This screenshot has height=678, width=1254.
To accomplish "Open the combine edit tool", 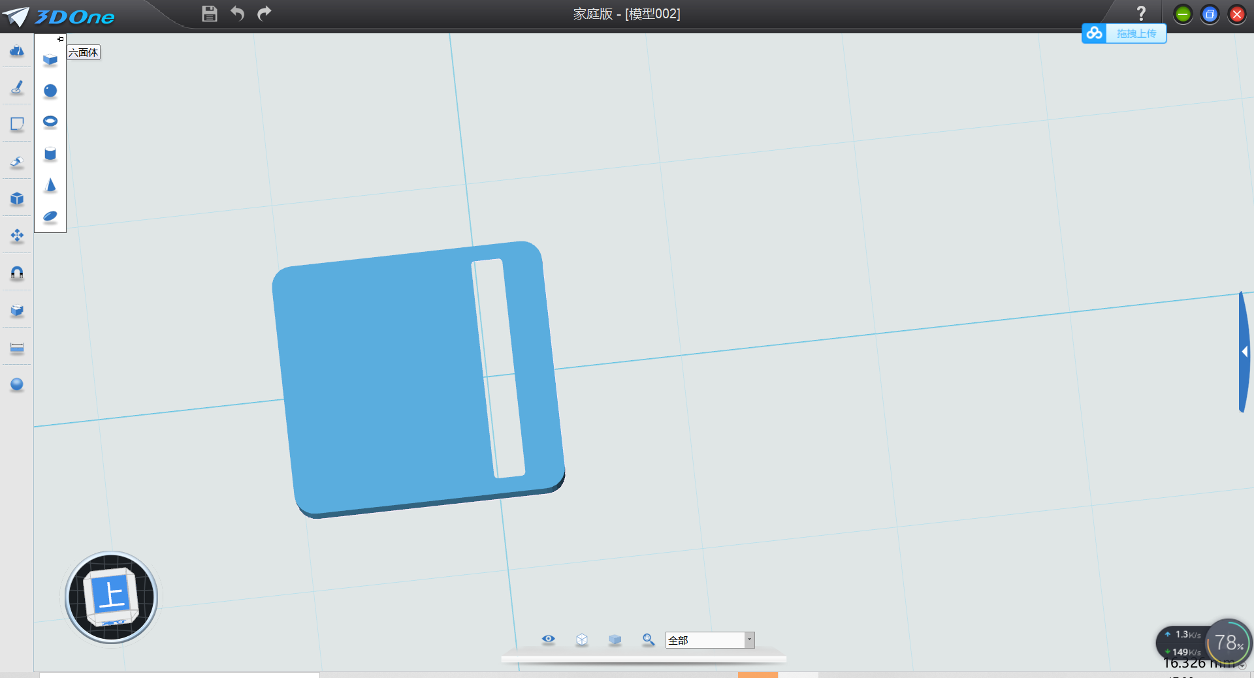I will 17,310.
